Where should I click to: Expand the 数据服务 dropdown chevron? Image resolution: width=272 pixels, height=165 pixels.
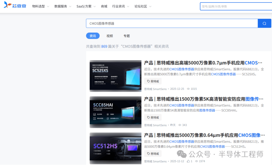click(70, 7)
